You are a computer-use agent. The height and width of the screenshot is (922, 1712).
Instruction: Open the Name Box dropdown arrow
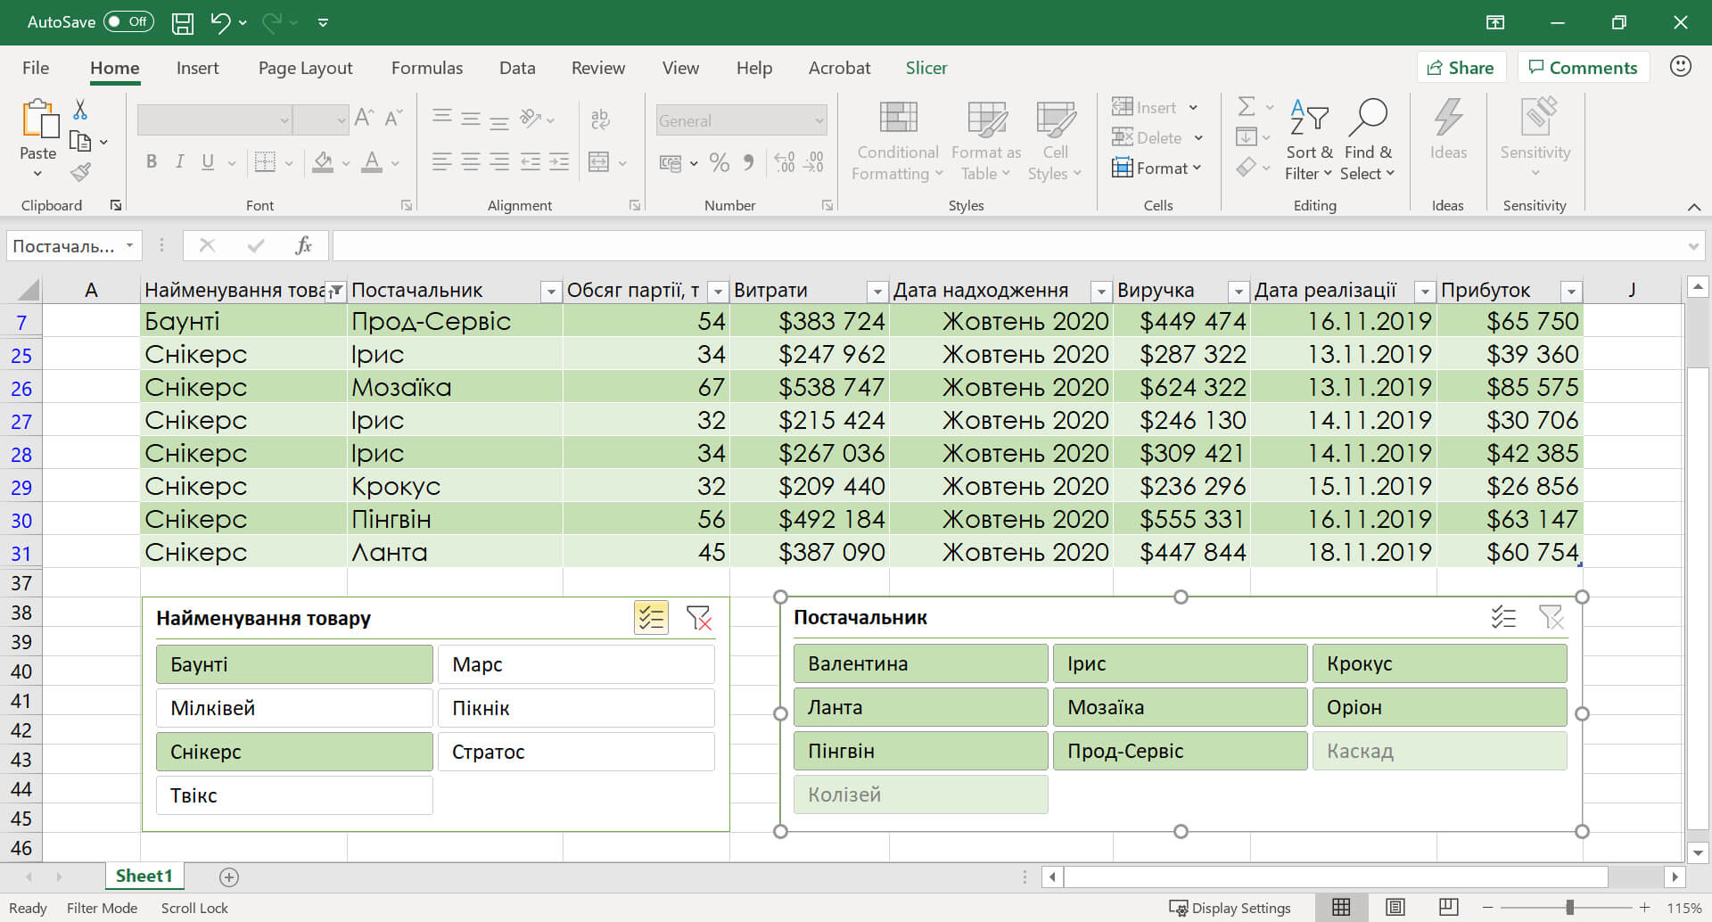click(130, 245)
